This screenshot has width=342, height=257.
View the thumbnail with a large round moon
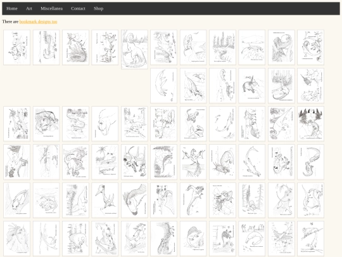pos(281,48)
